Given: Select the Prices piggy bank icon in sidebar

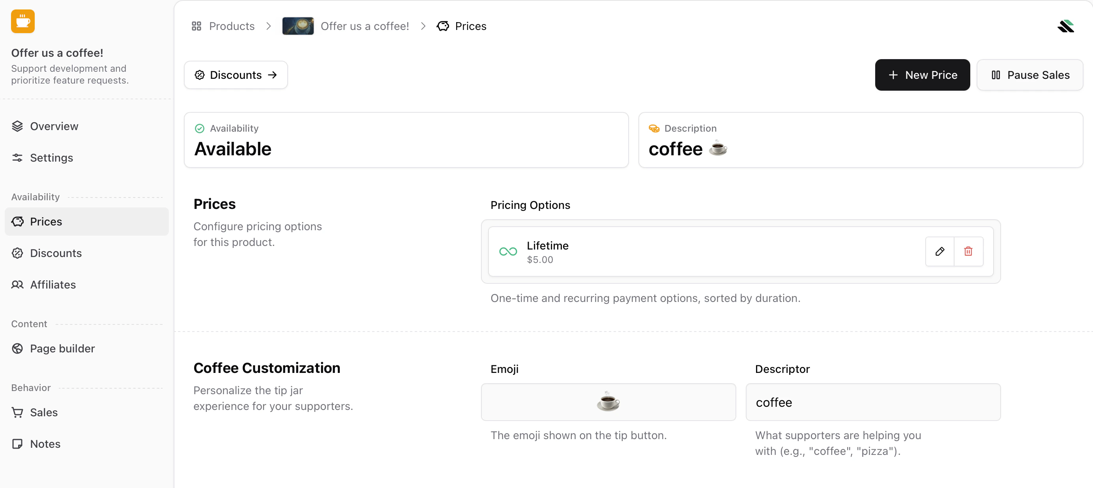Looking at the screenshot, I should point(17,221).
